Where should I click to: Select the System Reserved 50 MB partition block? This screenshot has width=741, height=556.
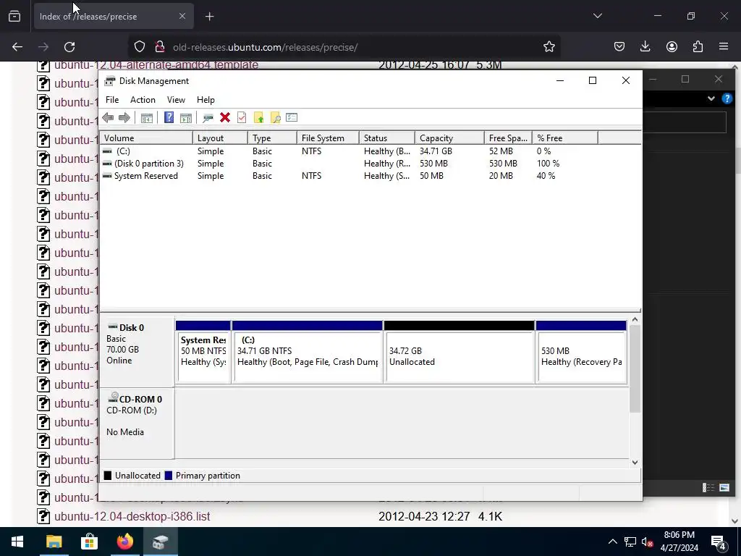[203, 353]
